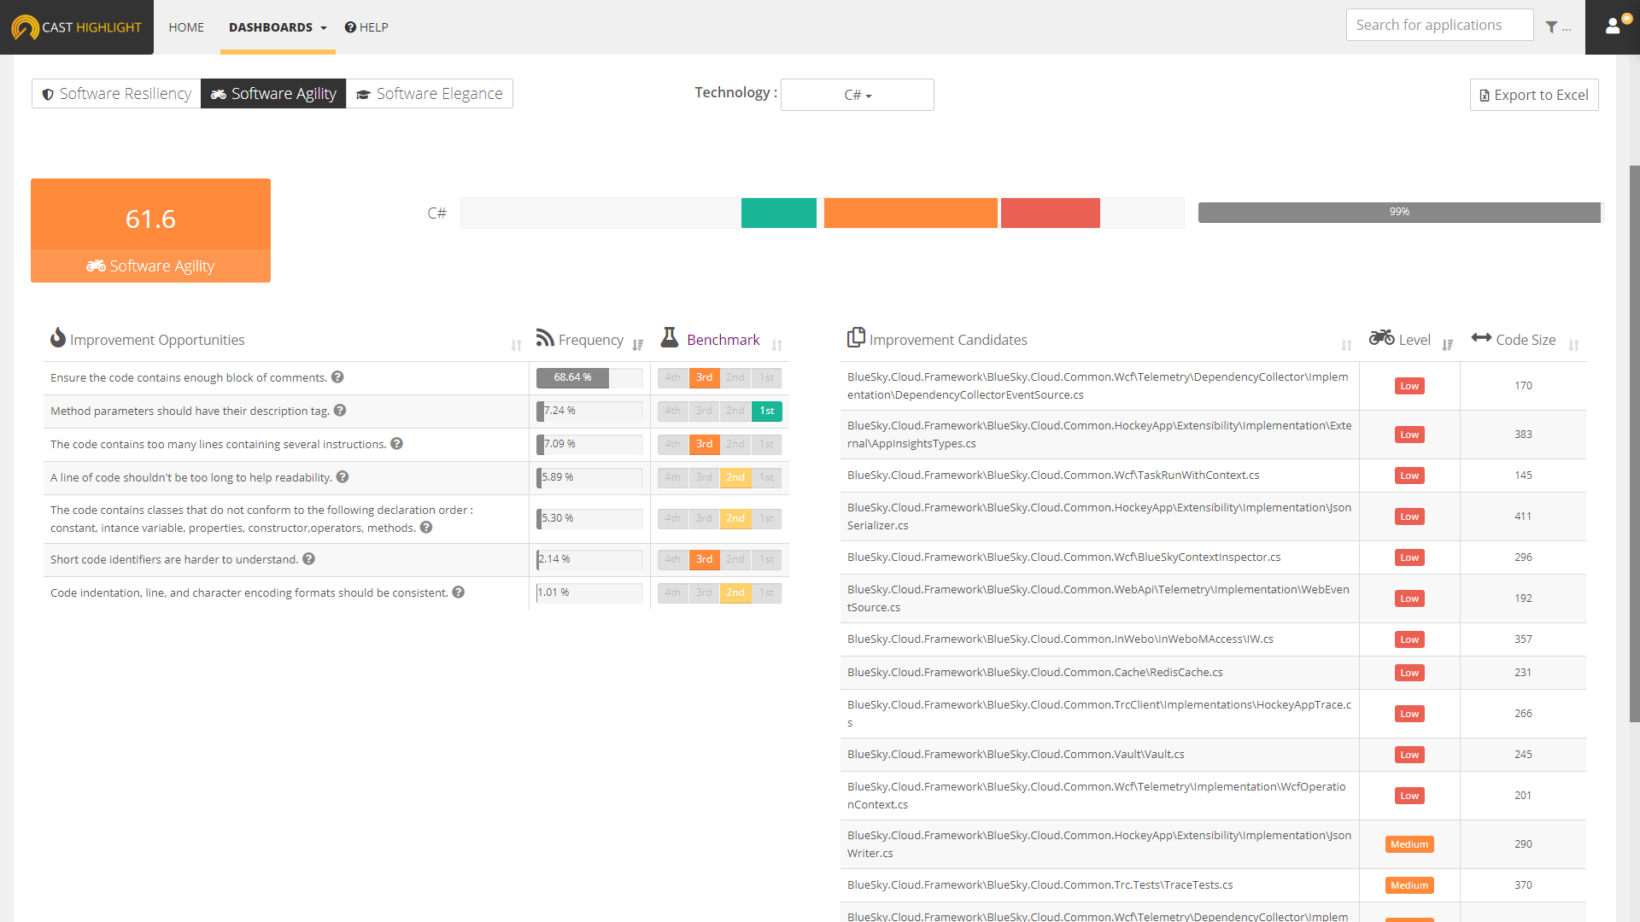Open TaskRunWithContext.cs candidate file
The width and height of the screenshot is (1640, 922).
pos(1053,476)
